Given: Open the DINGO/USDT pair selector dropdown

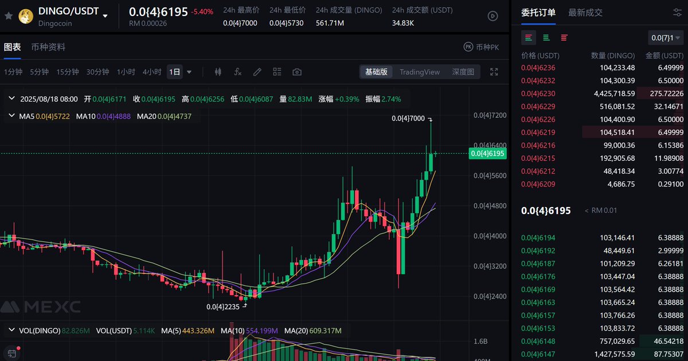Looking at the screenshot, I should coord(105,15).
